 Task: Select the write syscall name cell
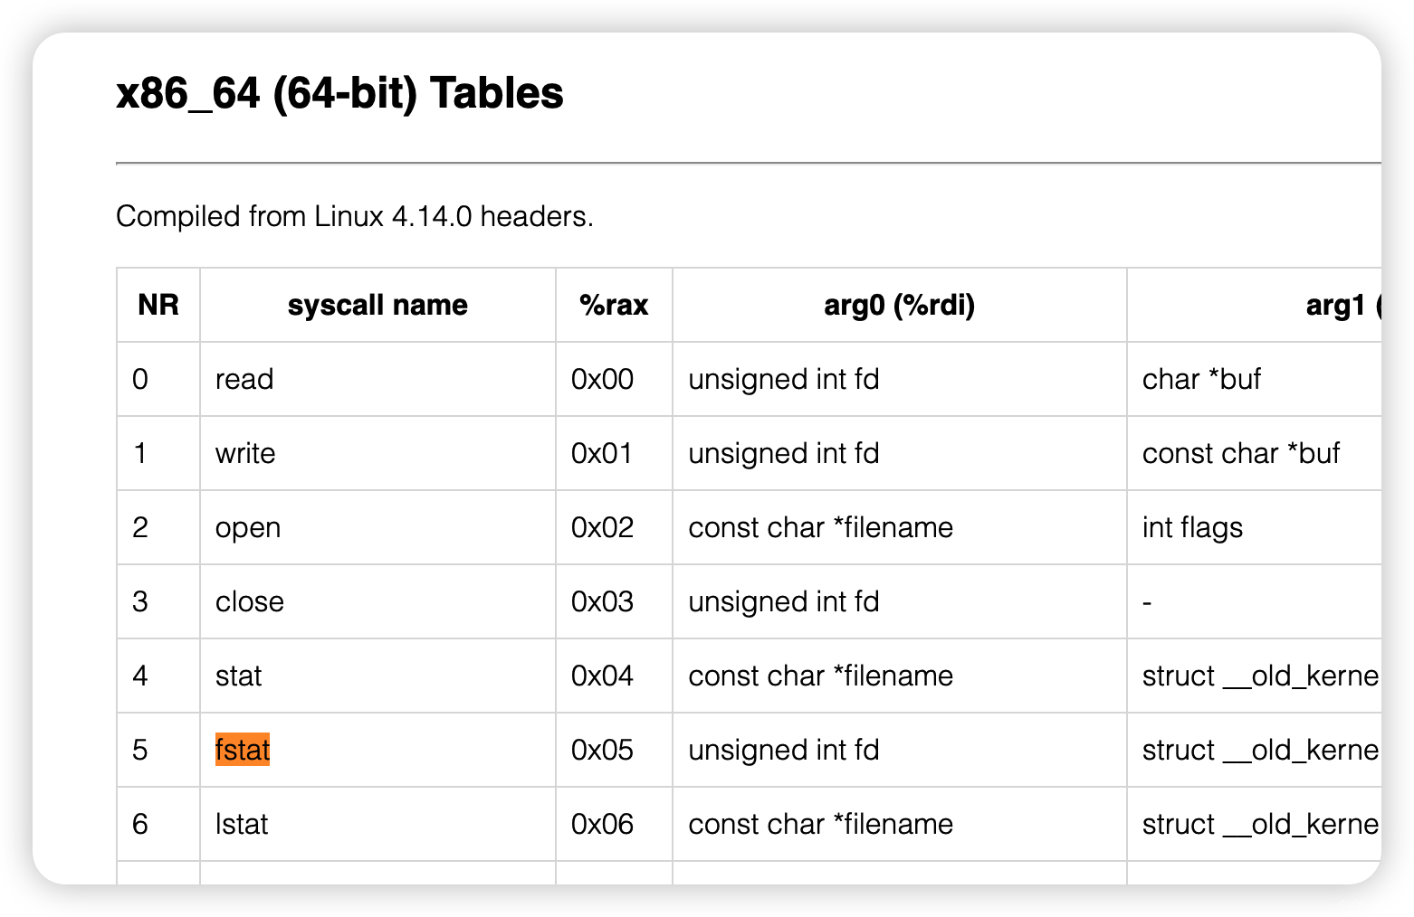click(x=245, y=453)
